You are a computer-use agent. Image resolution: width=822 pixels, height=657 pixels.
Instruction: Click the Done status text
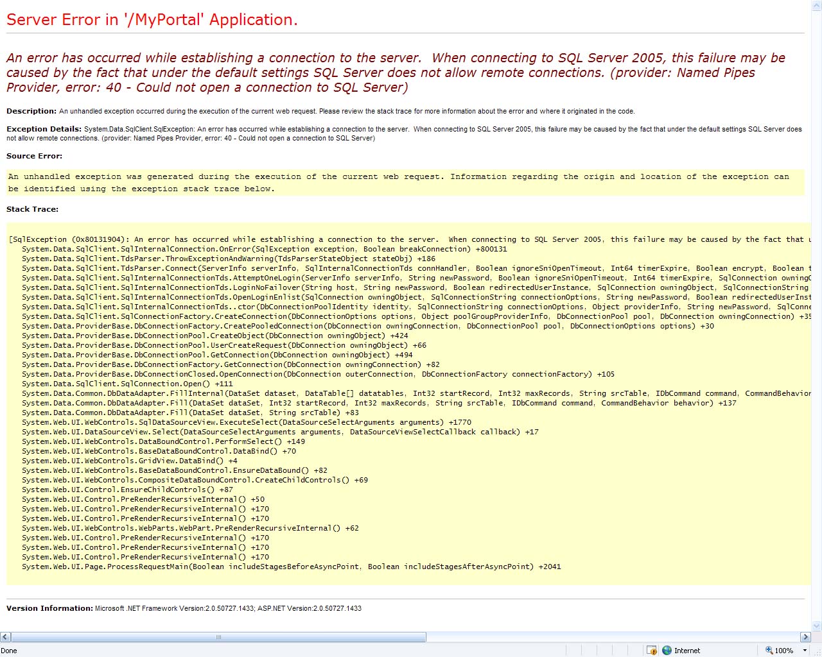coord(9,651)
